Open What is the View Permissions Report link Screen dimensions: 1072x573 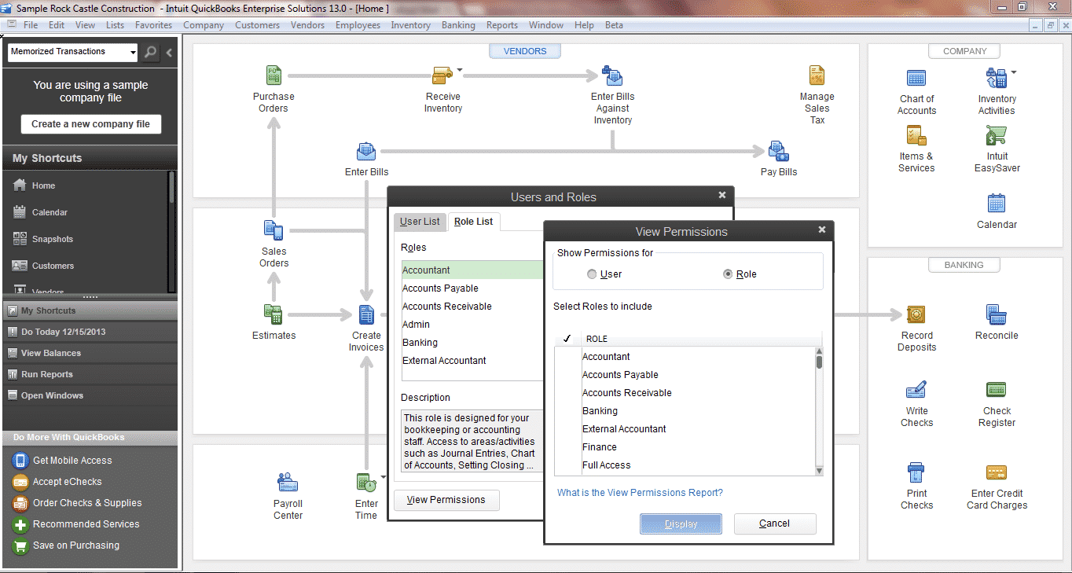tap(640, 493)
